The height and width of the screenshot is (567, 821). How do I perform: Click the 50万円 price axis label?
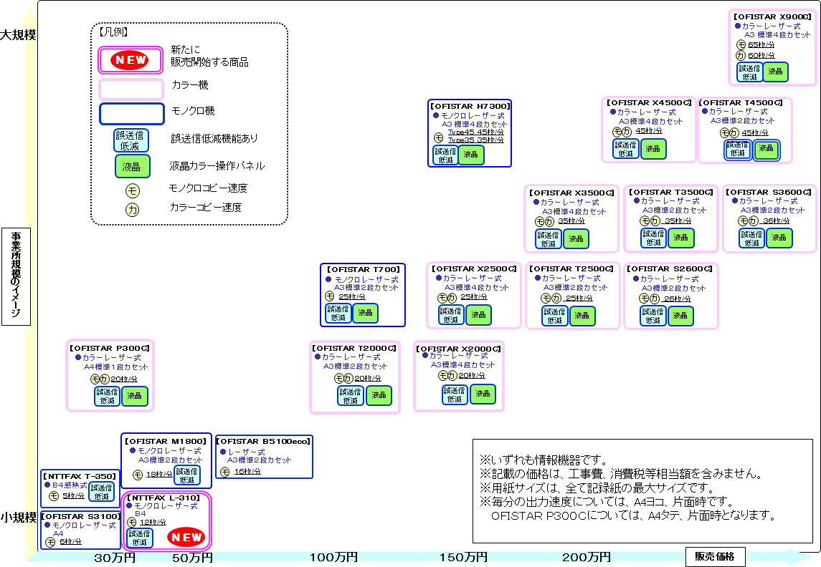(192, 558)
